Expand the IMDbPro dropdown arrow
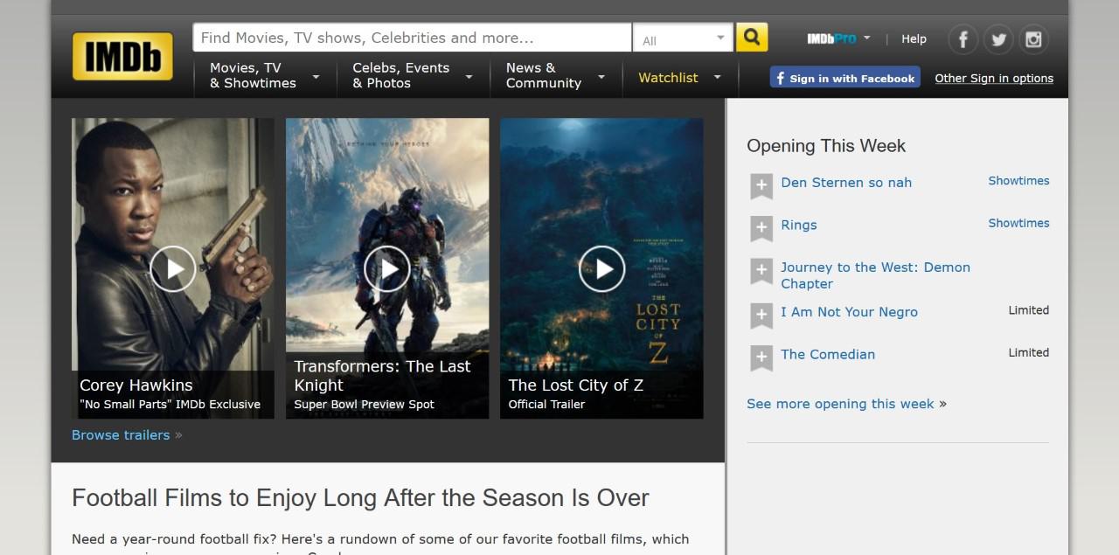This screenshot has width=1119, height=555. [866, 38]
